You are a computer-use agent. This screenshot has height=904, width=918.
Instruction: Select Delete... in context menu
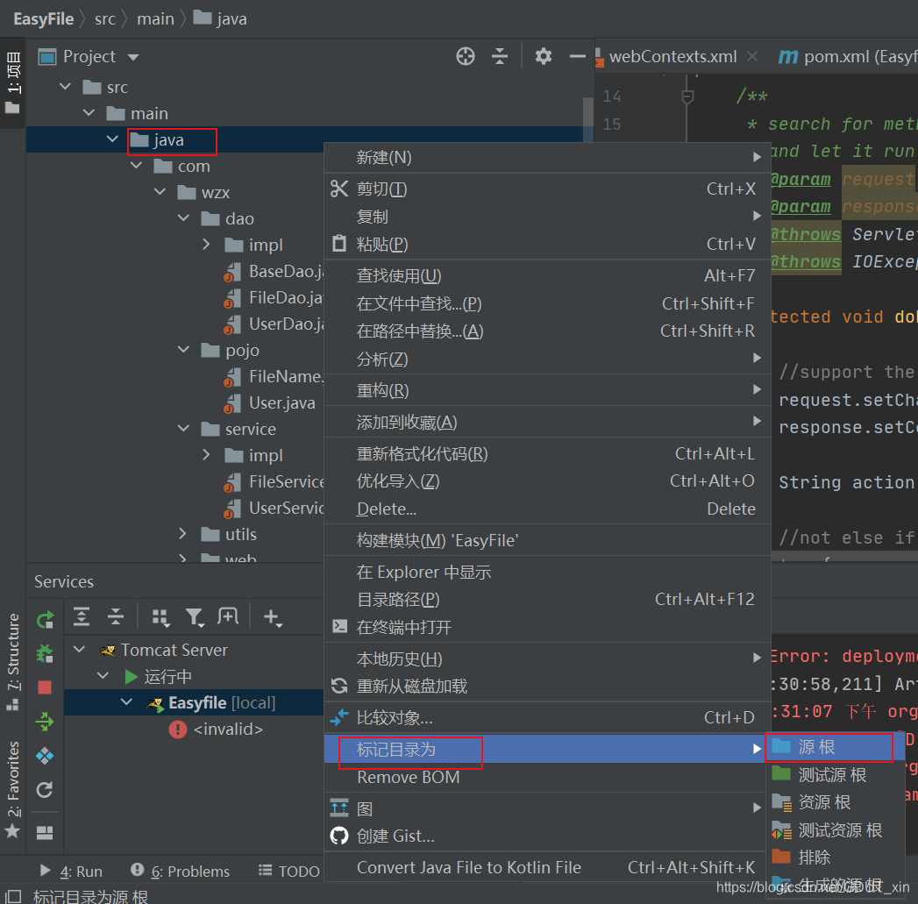547,509
